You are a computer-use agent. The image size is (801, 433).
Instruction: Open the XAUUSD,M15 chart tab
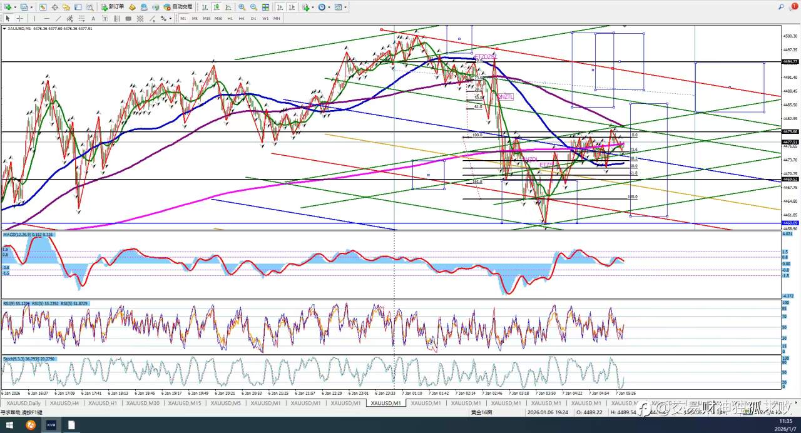(186, 403)
